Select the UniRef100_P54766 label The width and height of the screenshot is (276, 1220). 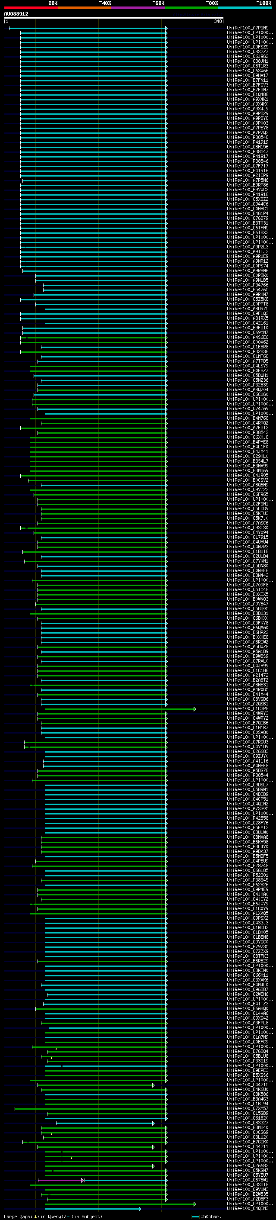248,285
